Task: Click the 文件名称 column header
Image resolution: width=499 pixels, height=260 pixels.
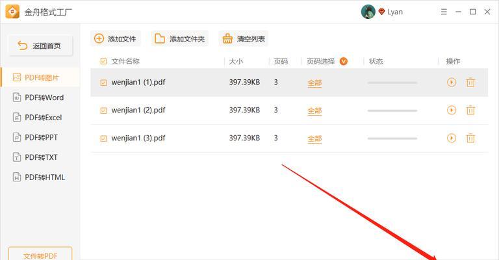Action: click(x=125, y=61)
